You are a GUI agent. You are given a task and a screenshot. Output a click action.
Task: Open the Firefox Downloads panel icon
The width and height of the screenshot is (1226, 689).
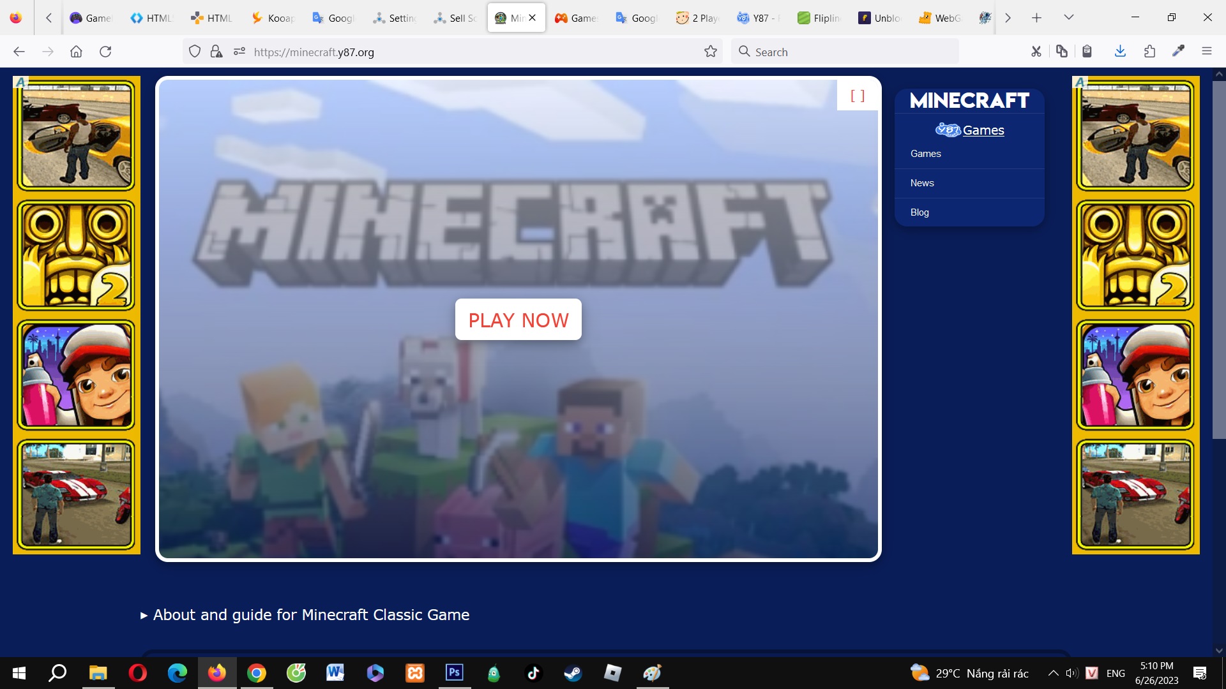click(1120, 52)
